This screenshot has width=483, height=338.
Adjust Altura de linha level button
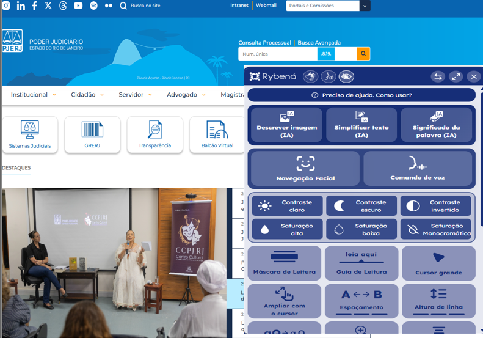coord(438,301)
